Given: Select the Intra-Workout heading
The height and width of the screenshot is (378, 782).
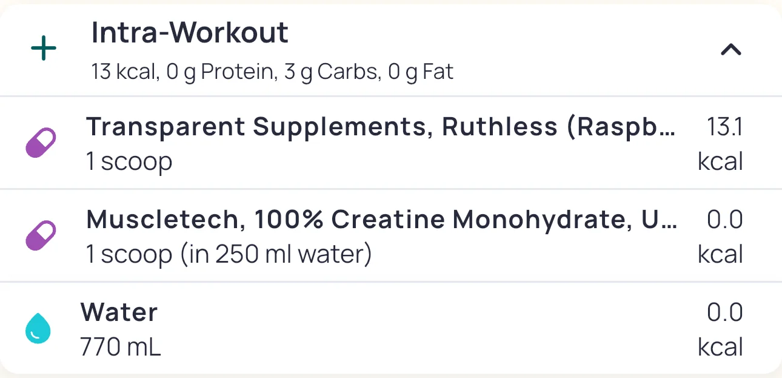Looking at the screenshot, I should [190, 33].
